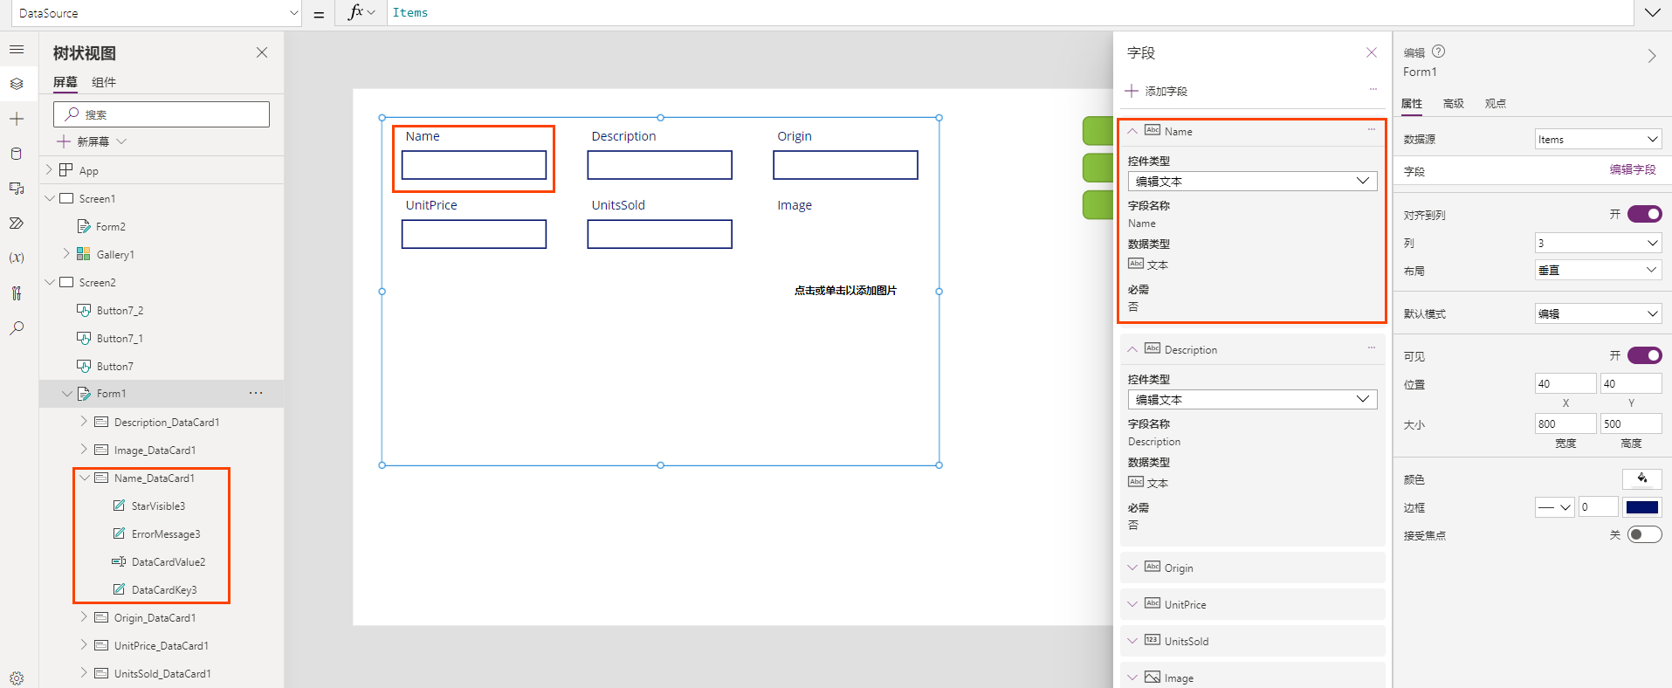Screen dimensions: 1672x688
Task: Toggle the snap to columns switch
Action: point(1644,214)
